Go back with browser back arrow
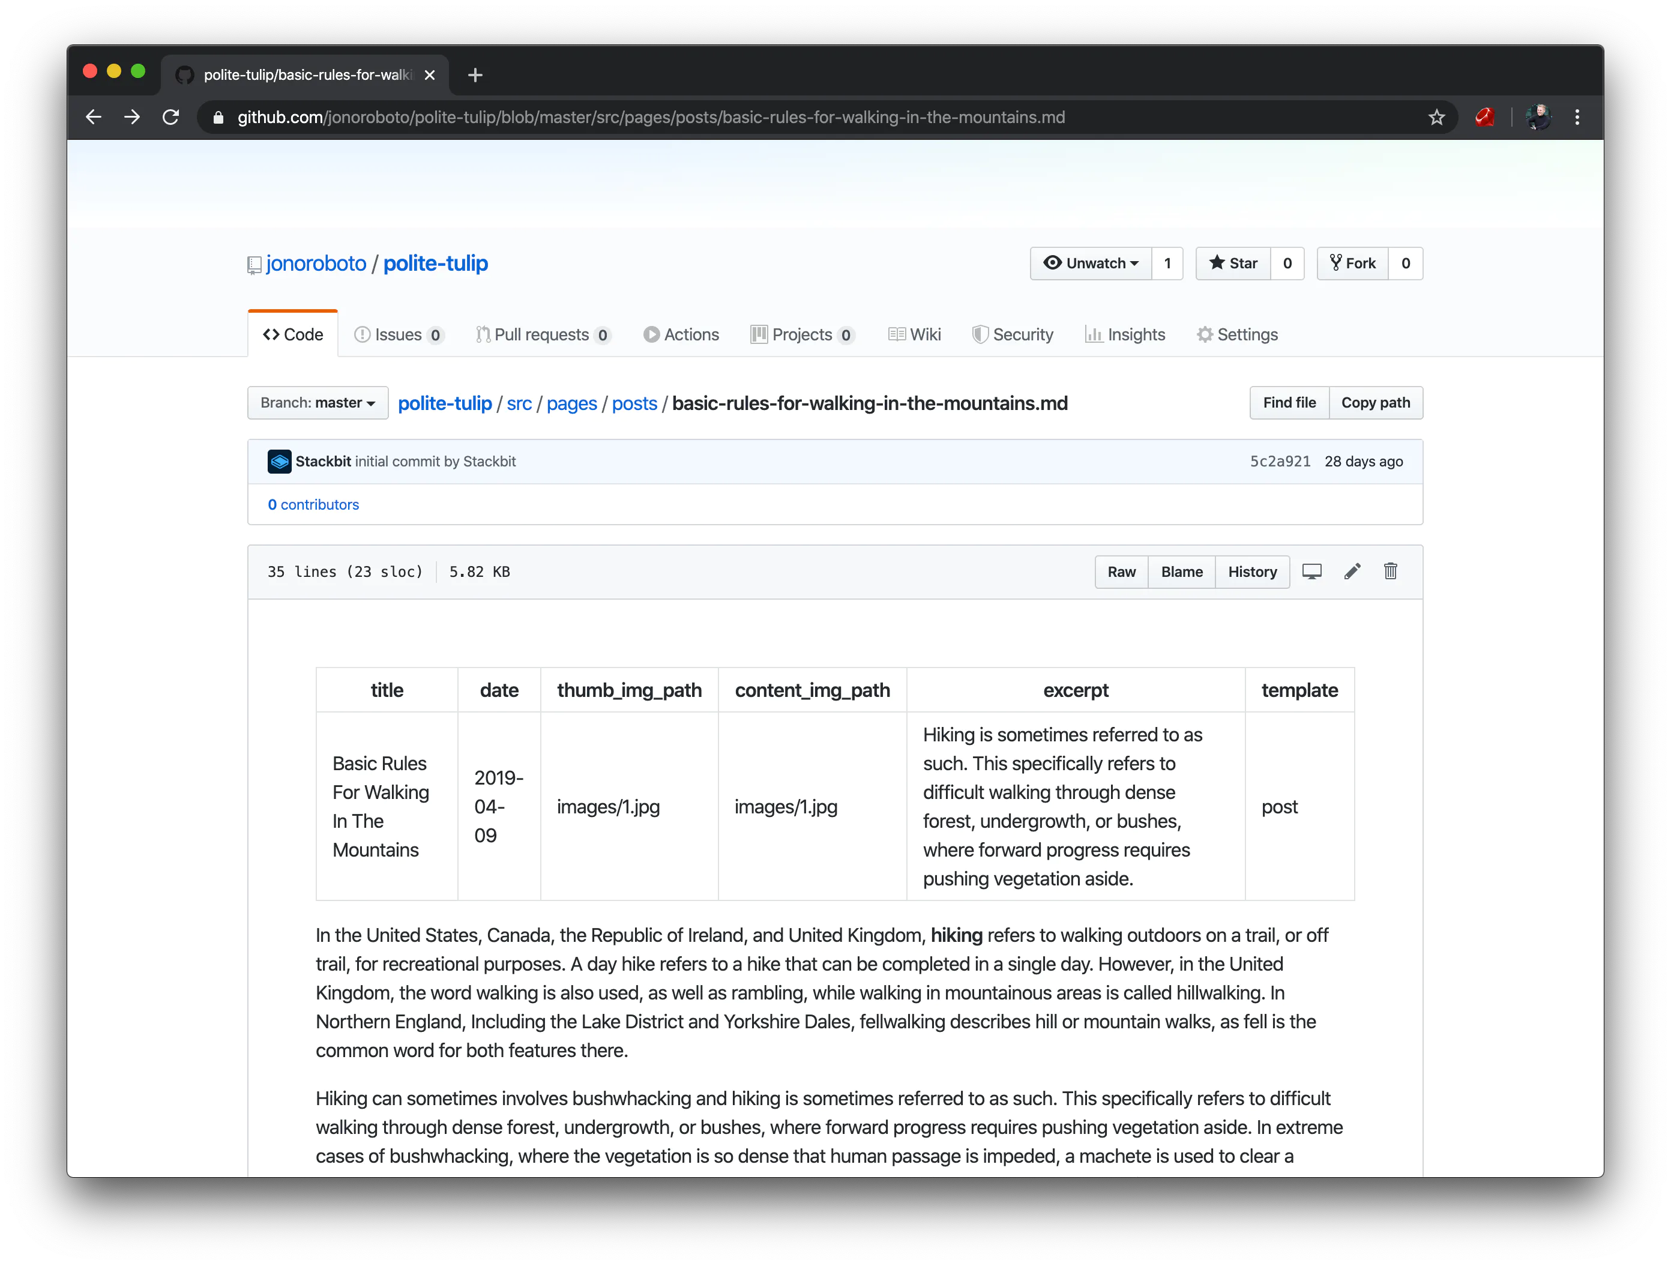This screenshot has height=1266, width=1671. (93, 117)
